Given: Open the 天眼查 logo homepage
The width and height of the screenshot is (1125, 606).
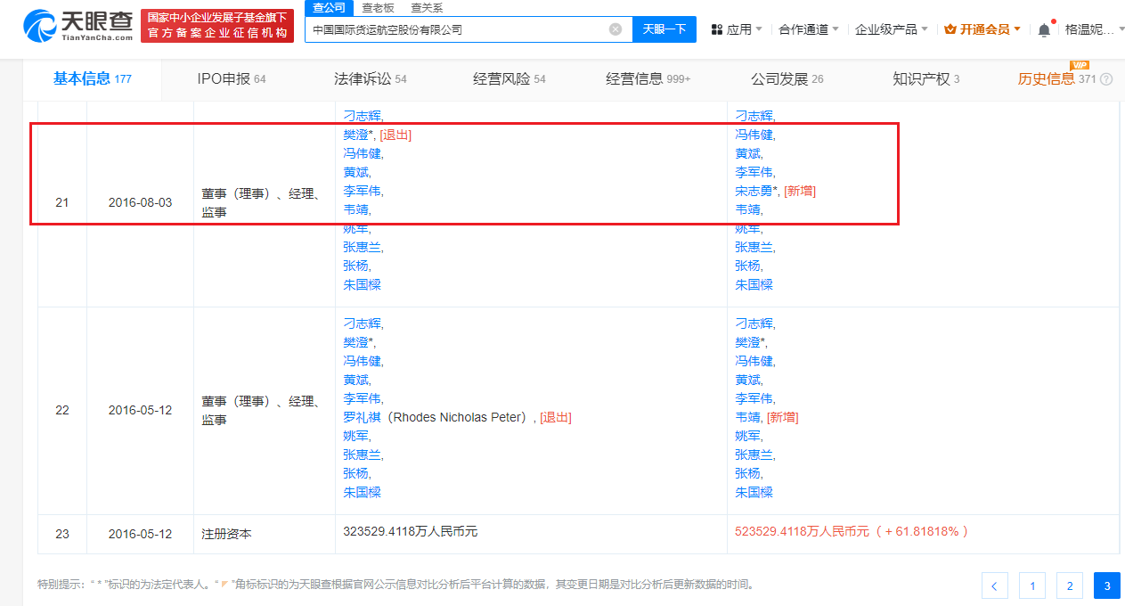Looking at the screenshot, I should point(78,26).
